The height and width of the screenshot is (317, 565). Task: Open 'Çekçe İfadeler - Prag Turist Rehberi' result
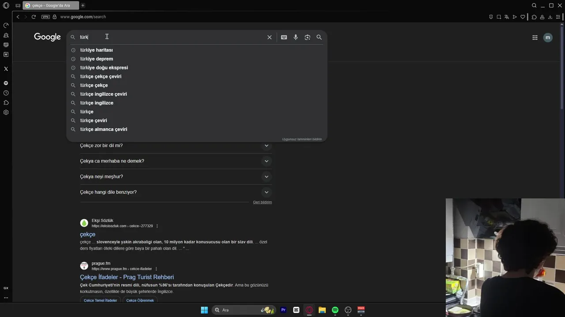(x=127, y=277)
